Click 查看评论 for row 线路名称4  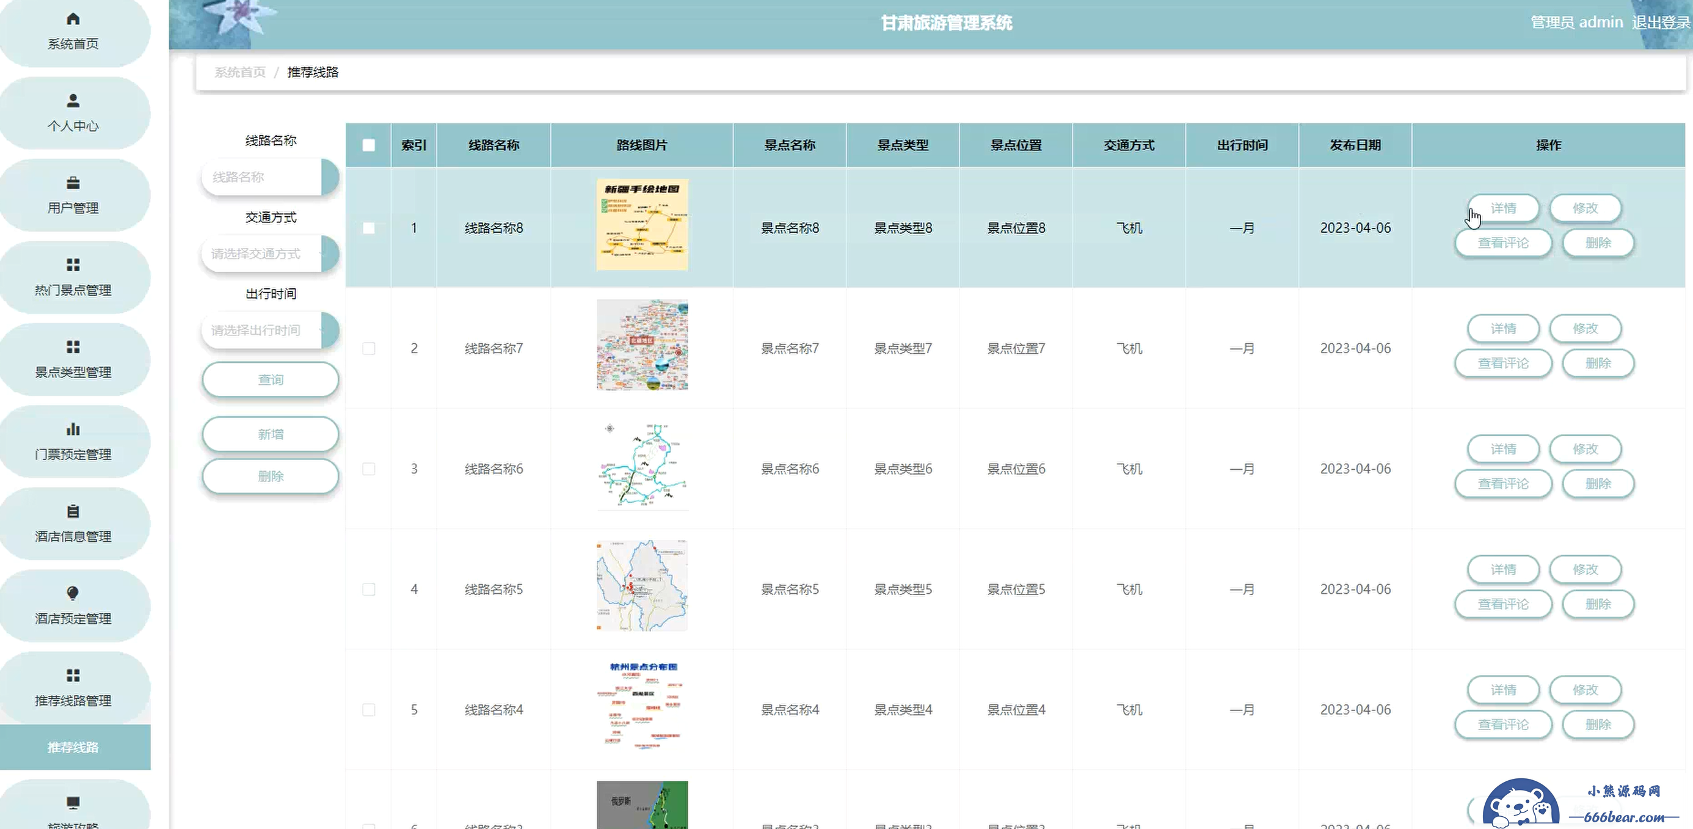pos(1503,724)
